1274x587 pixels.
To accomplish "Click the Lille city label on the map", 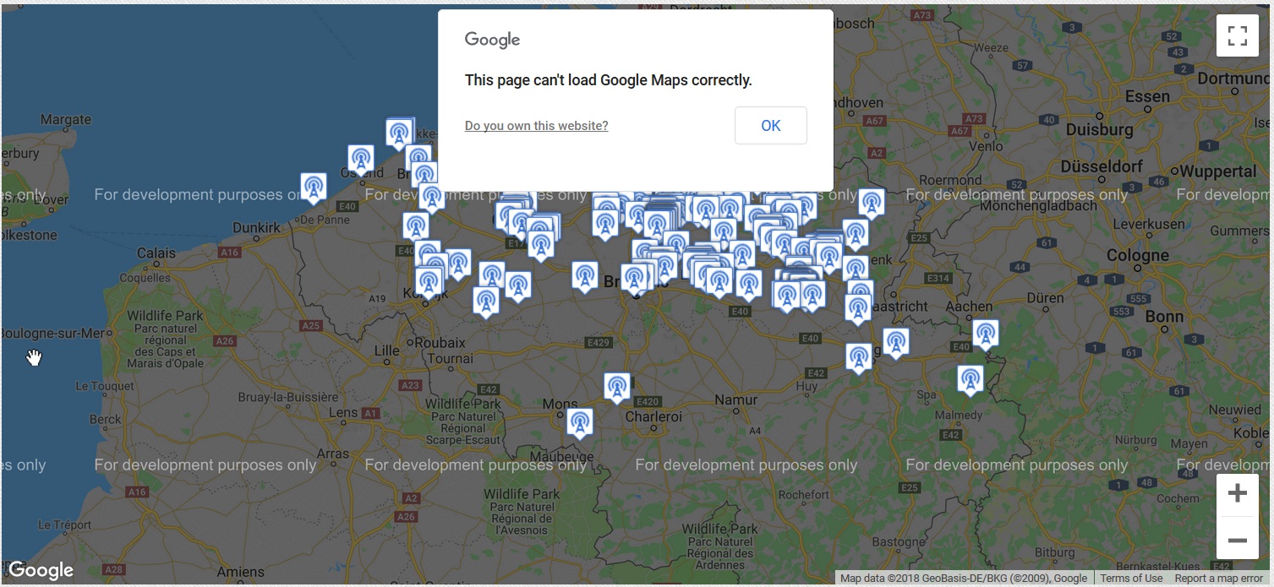I will [x=386, y=351].
